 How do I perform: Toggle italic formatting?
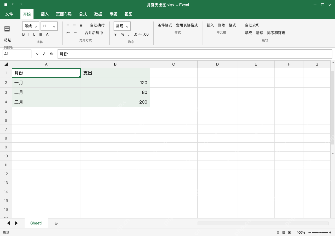[x=29, y=34]
